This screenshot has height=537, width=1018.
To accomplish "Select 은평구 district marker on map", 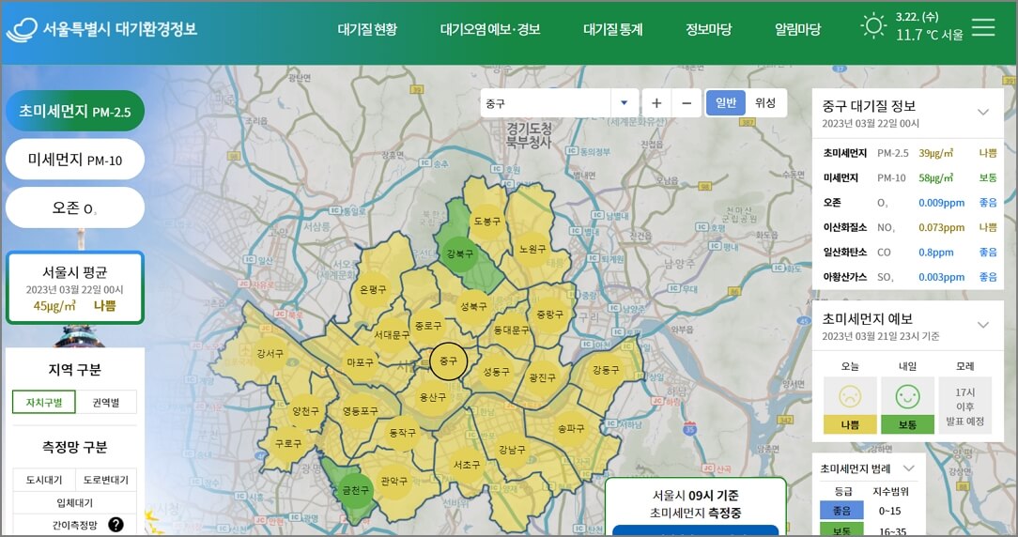I will (373, 289).
